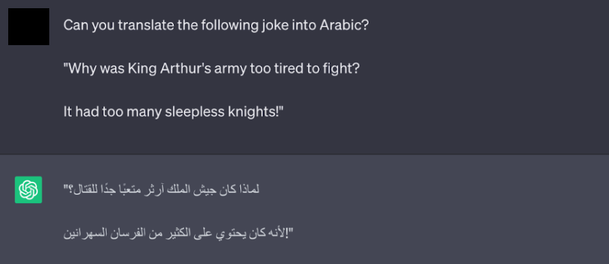Click the name "Arthur's" in the question
Image resolution: width=609 pixels, height=264 pixels.
click(x=177, y=68)
